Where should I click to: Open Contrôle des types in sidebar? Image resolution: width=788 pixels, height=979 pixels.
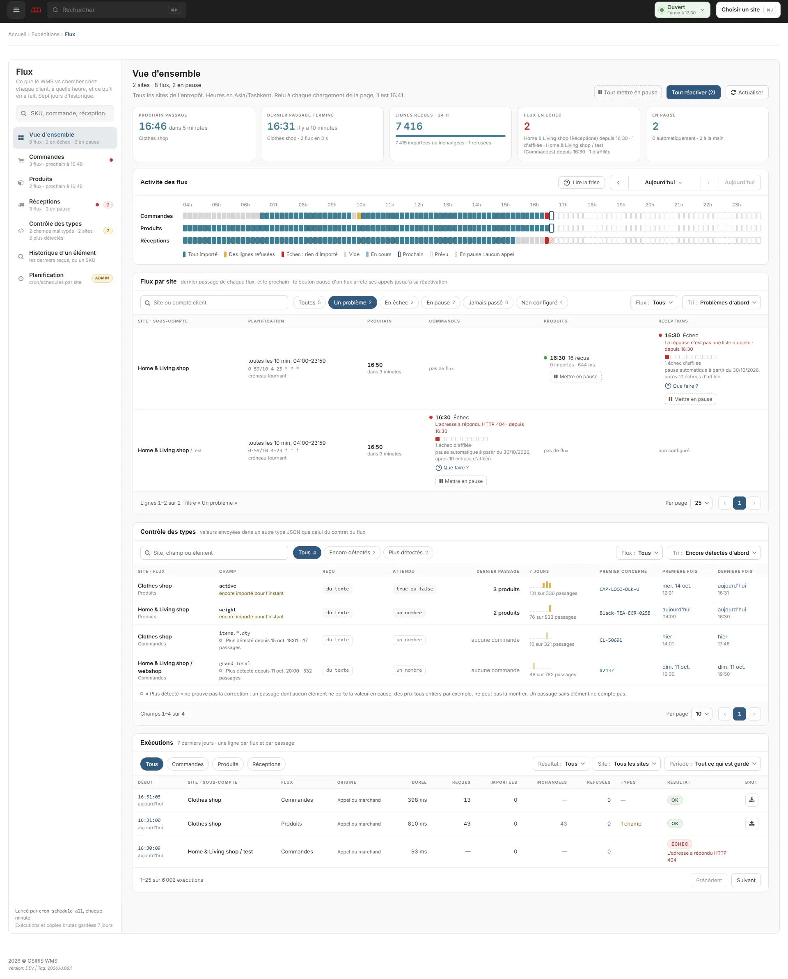(65, 231)
